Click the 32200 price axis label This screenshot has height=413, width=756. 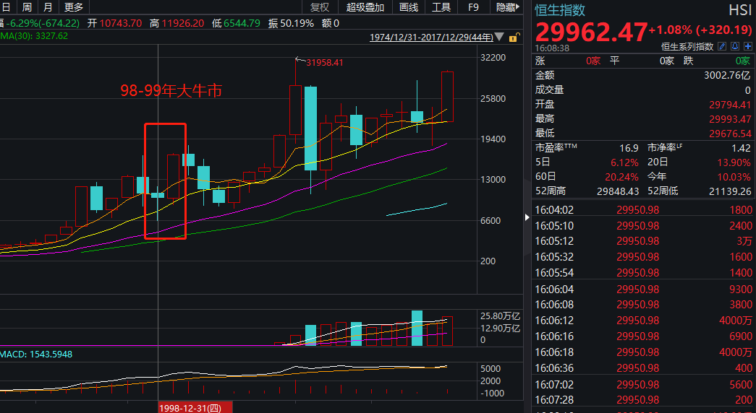[x=493, y=57]
